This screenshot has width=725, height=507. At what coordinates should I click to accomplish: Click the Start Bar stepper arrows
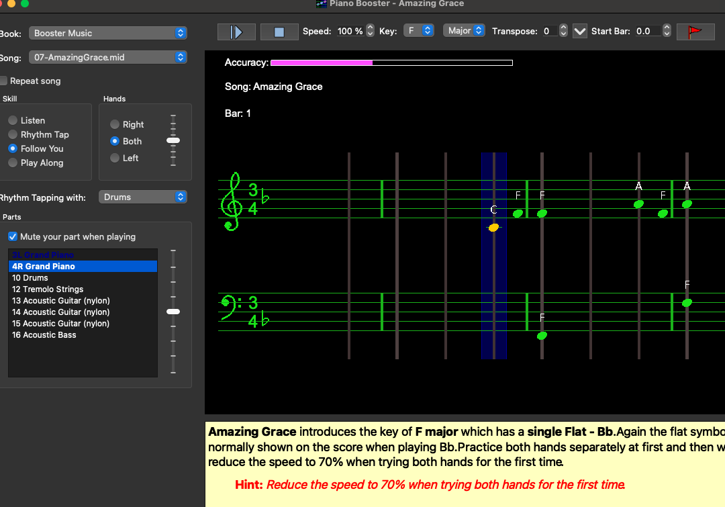667,31
